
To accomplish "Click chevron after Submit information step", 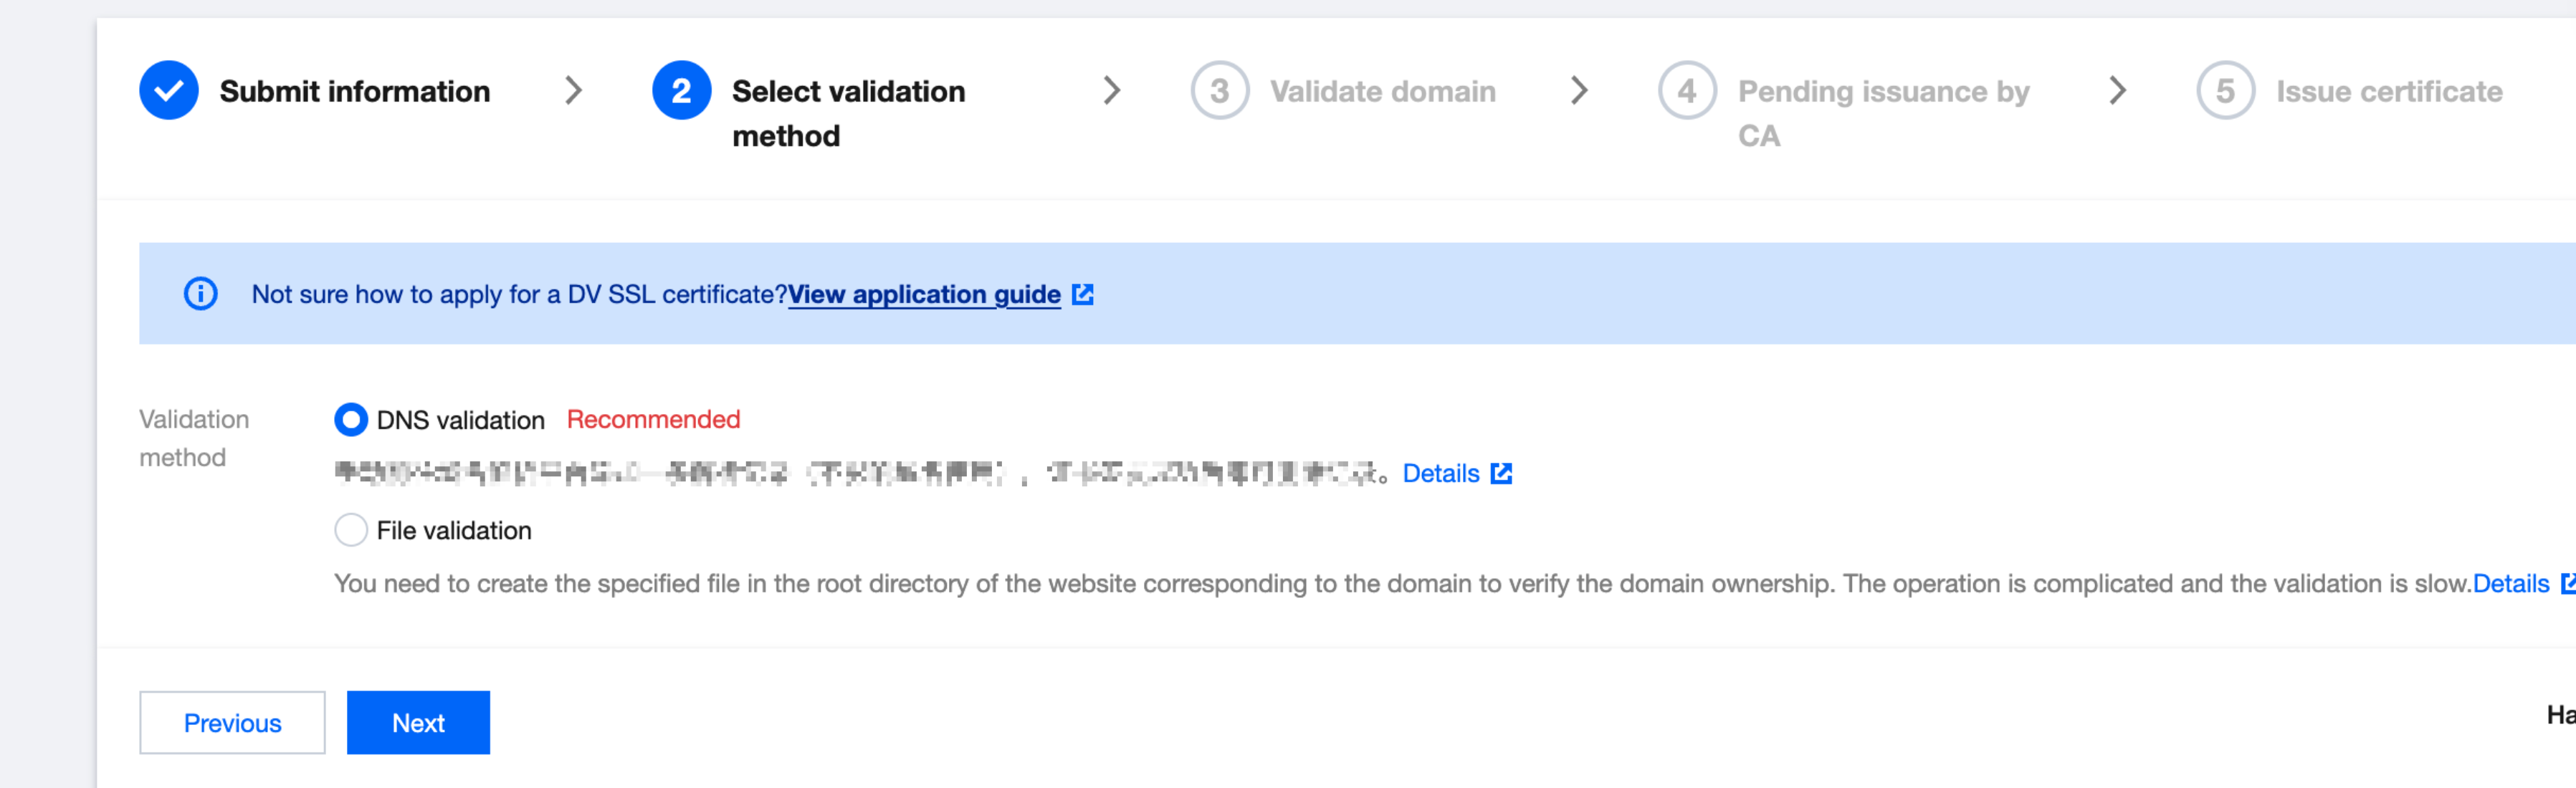I will tap(573, 91).
